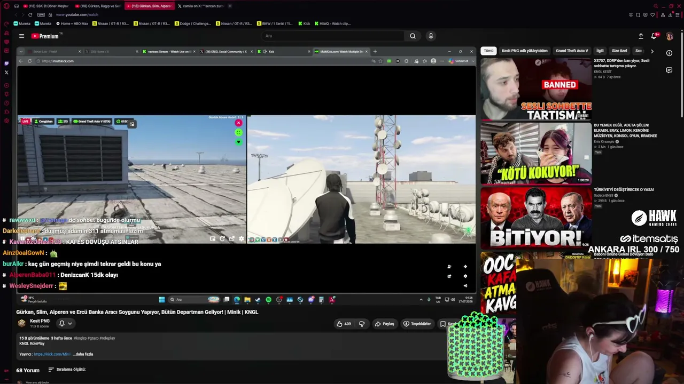The height and width of the screenshot is (384, 684).
Task: Open the kick.com link in description
Action: click(52, 354)
